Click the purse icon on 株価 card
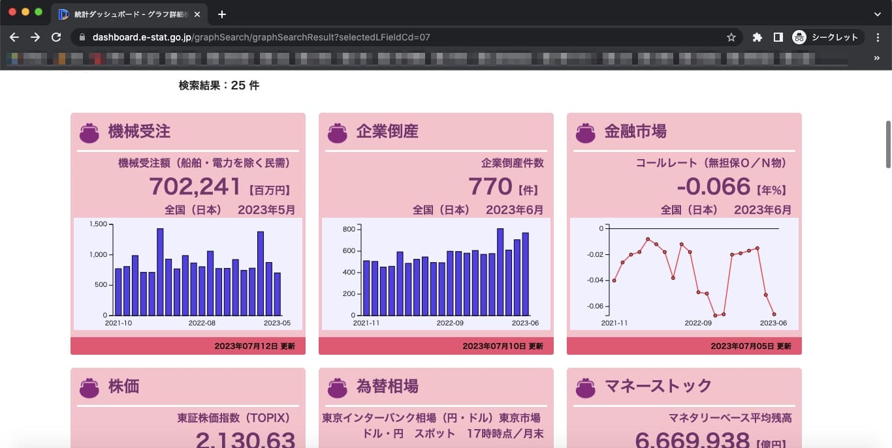 coord(89,387)
